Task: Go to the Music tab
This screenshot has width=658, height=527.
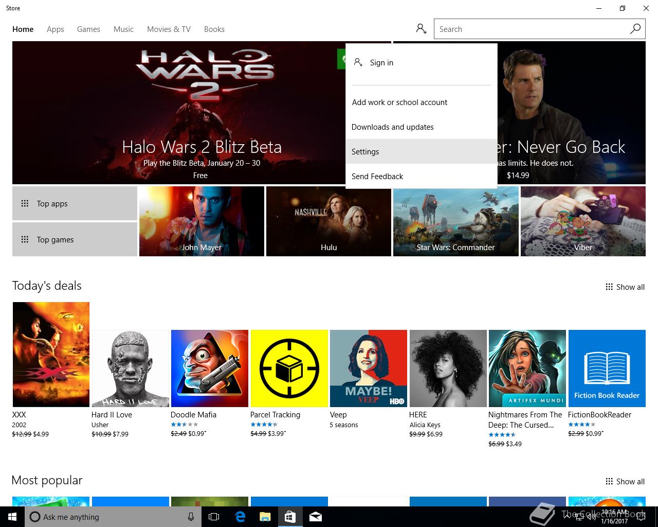Action: pos(123,29)
